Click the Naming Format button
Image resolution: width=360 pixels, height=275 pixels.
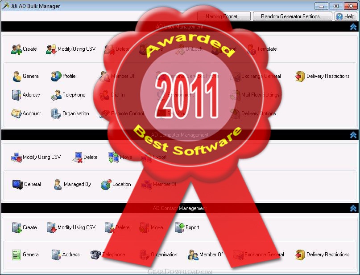[223, 16]
